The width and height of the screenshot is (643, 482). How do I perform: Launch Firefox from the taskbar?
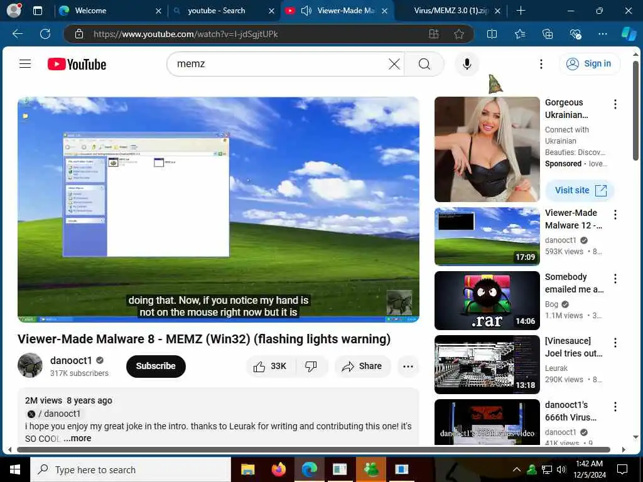279,469
